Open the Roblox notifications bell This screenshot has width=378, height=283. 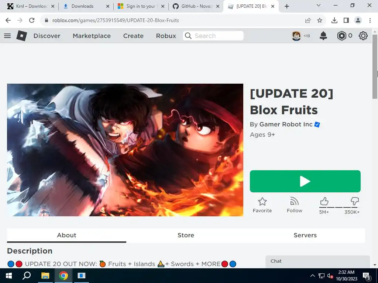[323, 36]
